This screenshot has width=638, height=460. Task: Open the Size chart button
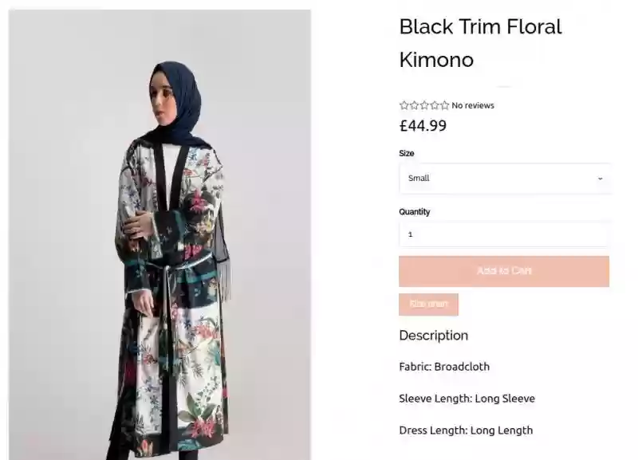pos(428,304)
